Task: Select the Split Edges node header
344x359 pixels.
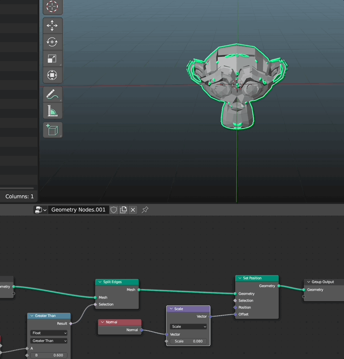Action: click(117, 282)
